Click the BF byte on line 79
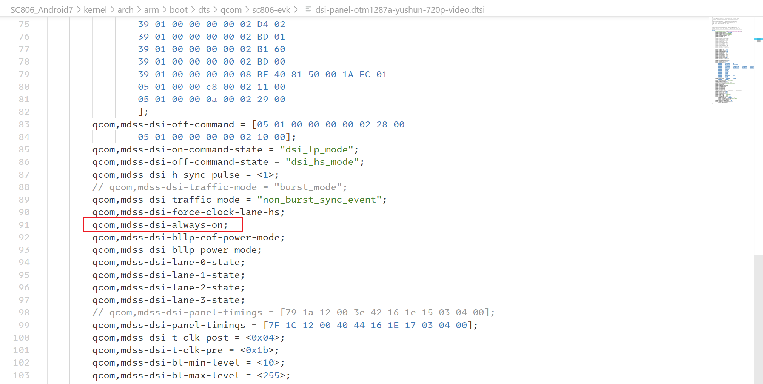 [x=263, y=74]
